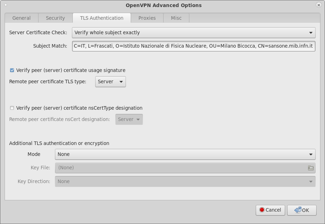
Task: Open Remote peer certificate nsCert designation dropdown
Action: (129, 120)
